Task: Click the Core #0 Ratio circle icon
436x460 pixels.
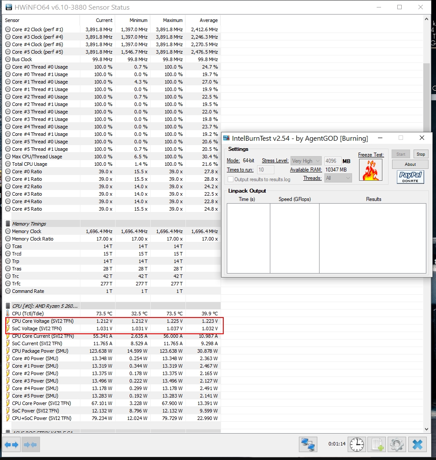Action: pyautogui.click(x=8, y=172)
